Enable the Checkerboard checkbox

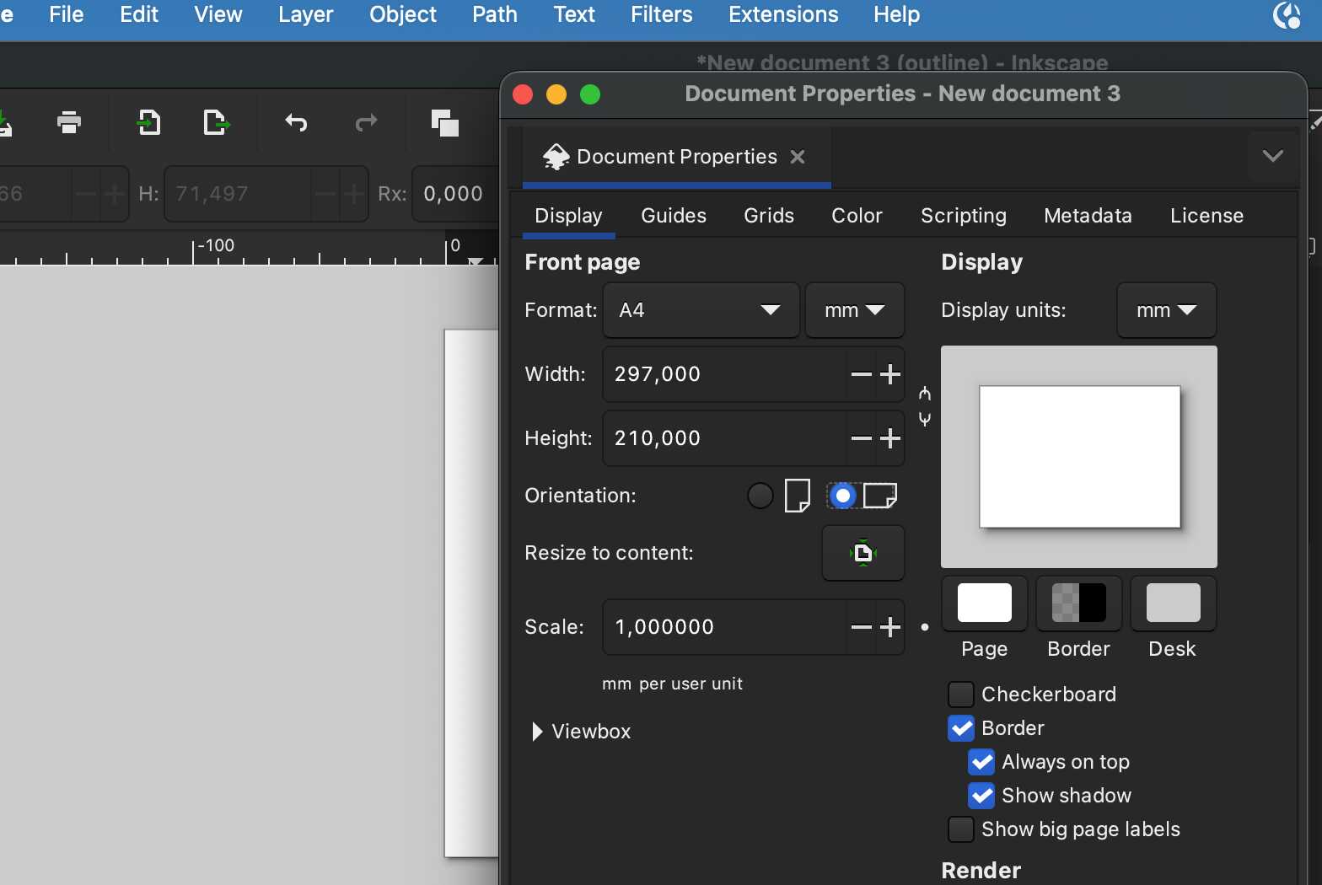pyautogui.click(x=961, y=695)
